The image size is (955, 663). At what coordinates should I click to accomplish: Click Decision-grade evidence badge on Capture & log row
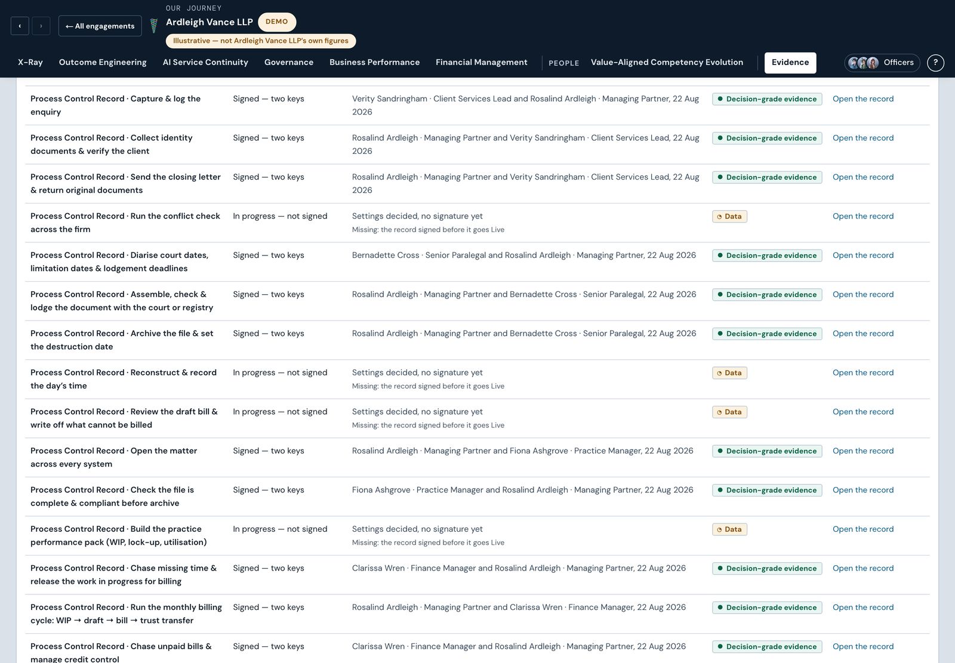click(767, 99)
